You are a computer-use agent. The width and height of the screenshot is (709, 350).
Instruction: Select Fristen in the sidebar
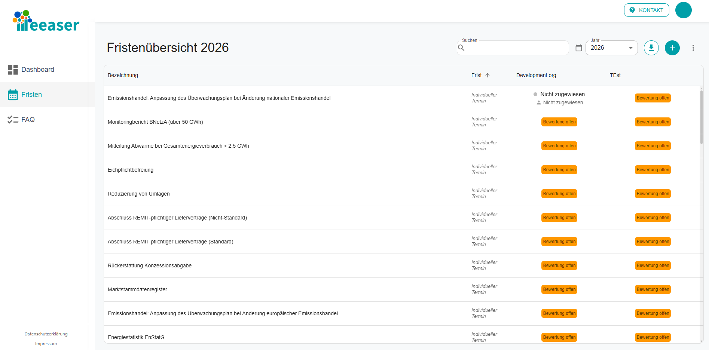[x=31, y=95]
